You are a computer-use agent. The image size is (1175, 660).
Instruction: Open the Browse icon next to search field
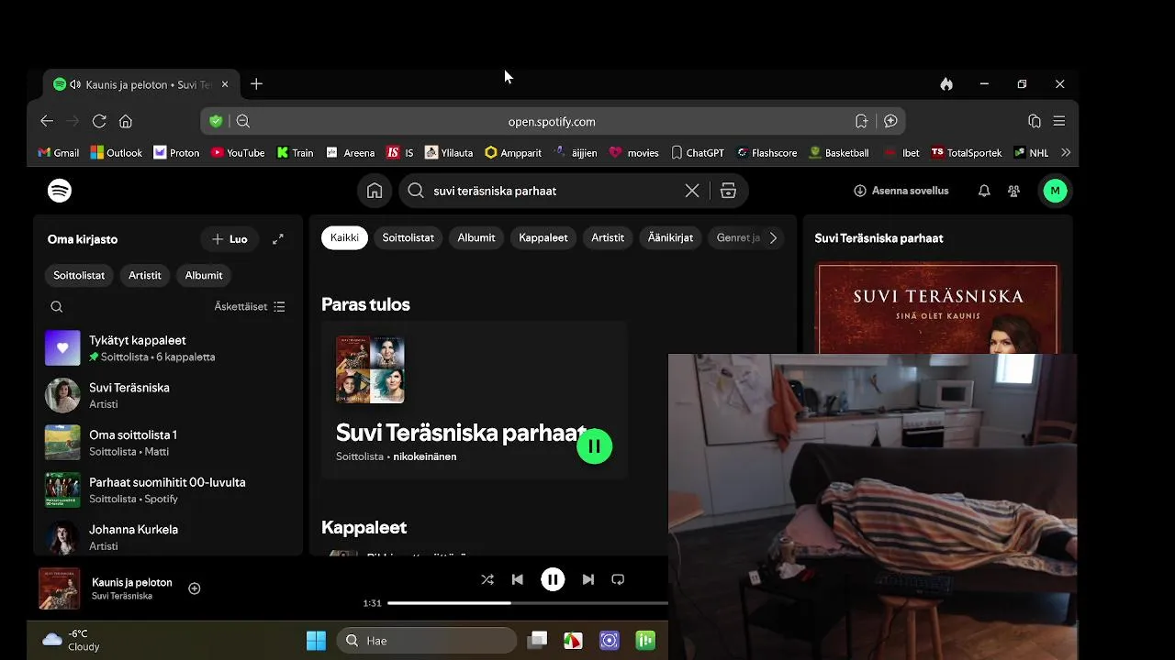point(728,191)
